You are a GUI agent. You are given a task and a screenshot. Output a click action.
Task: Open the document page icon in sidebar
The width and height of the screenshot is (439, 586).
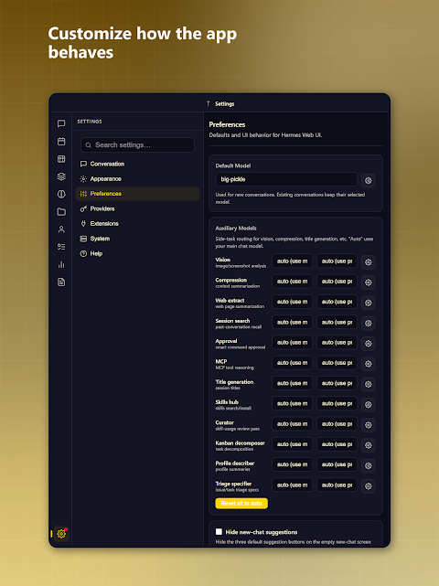click(61, 282)
